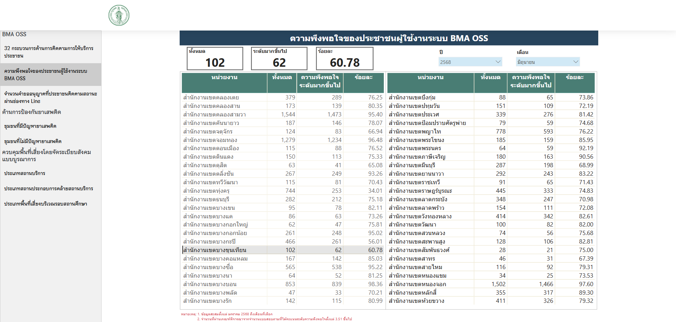
Task: Click the BMA OSS sidebar heading
Action: point(14,34)
